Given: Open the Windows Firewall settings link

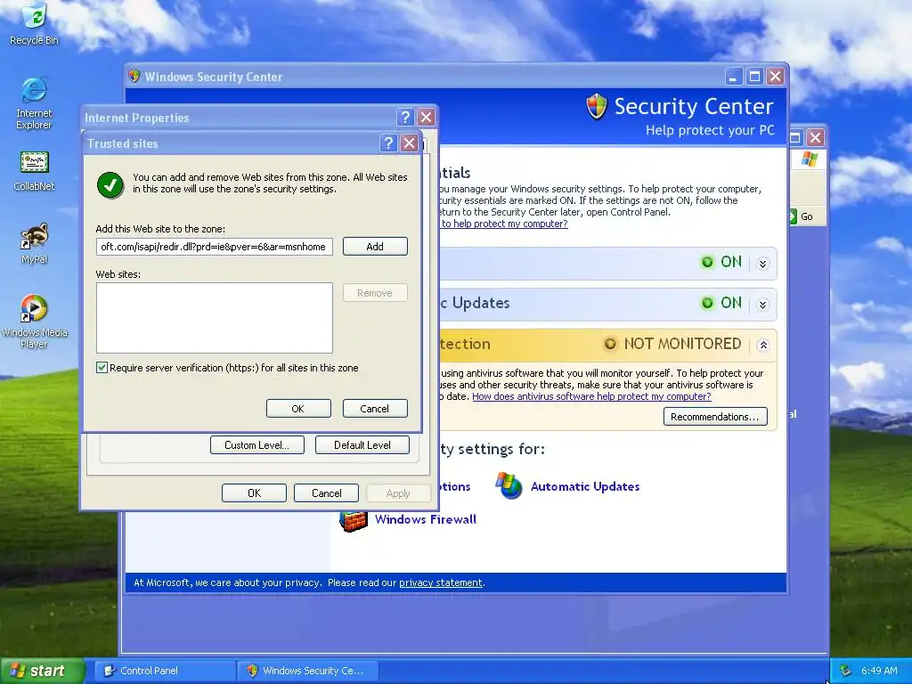Looking at the screenshot, I should [x=426, y=519].
